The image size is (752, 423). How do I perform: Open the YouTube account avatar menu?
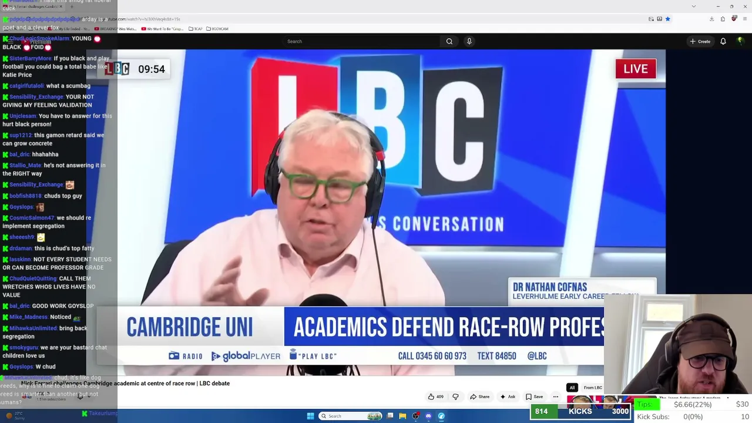(740, 41)
